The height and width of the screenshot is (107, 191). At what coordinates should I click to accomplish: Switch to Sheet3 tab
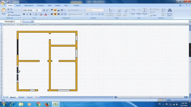click(x=30, y=97)
